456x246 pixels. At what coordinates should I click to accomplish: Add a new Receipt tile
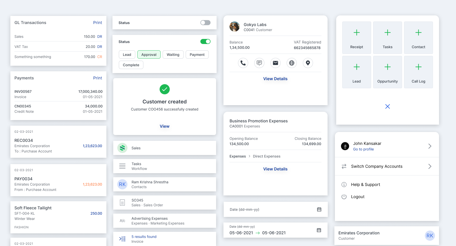357,38
